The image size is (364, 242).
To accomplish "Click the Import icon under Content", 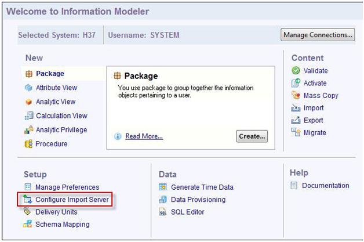I will point(296,108).
